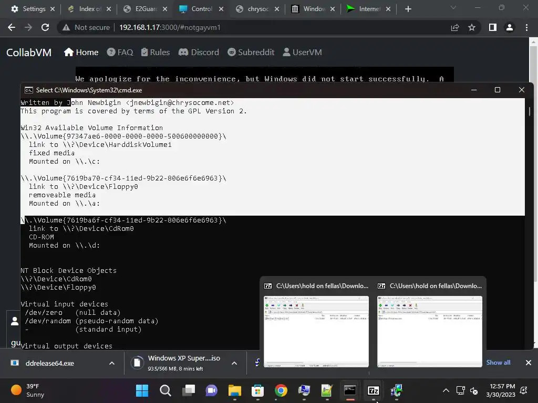The width and height of the screenshot is (538, 403).
Task: Open Microsoft Store from taskbar
Action: [x=257, y=390]
